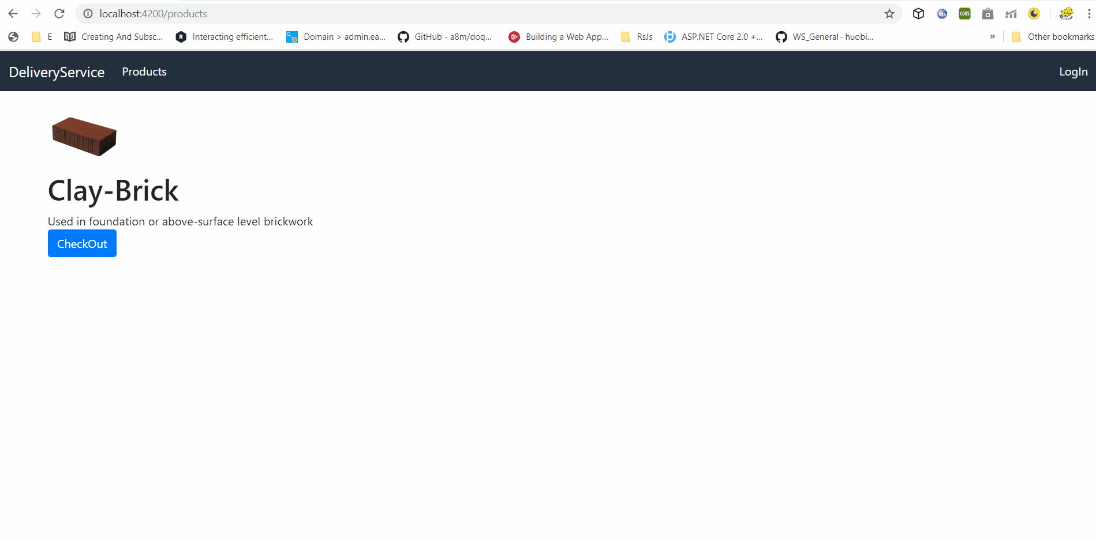This screenshot has width=1096, height=539.
Task: Click the globe bookmark icon
Action: (x=13, y=36)
